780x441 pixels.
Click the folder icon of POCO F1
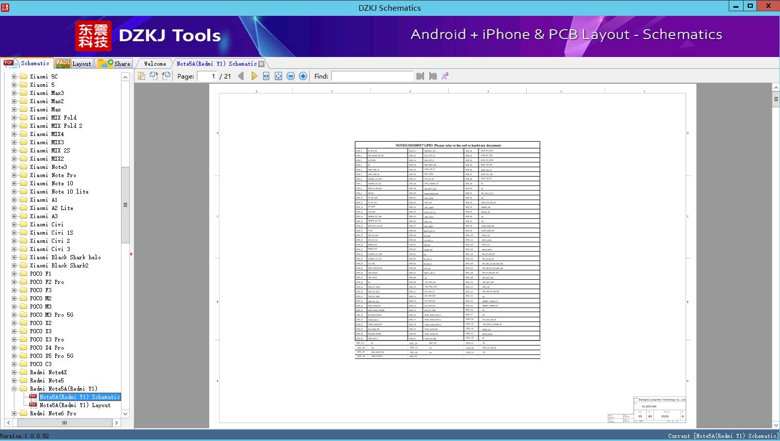click(23, 274)
